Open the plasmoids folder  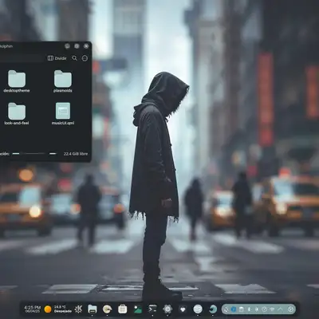(63, 79)
